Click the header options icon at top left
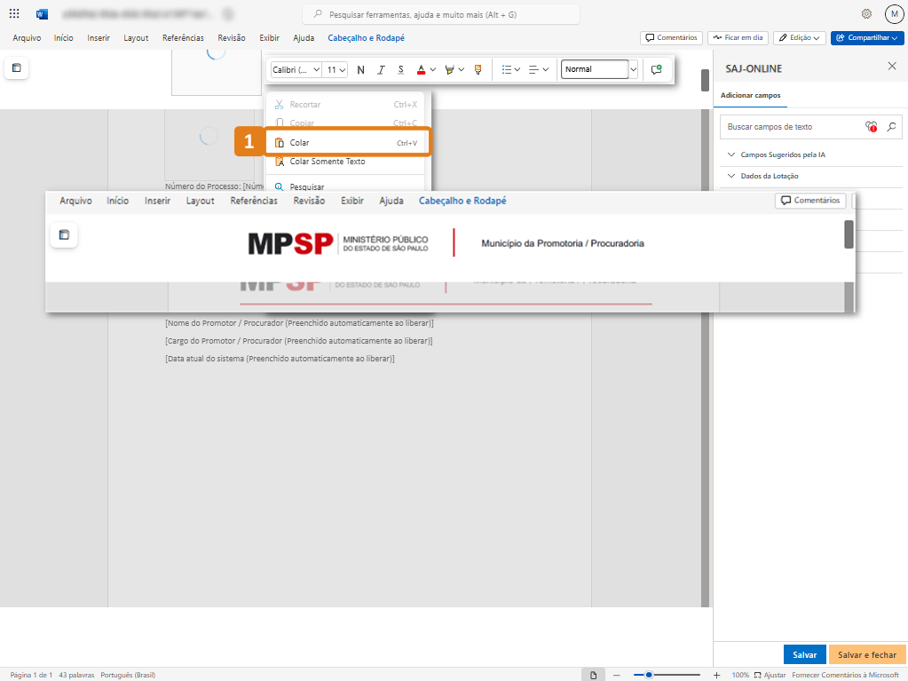The image size is (908, 681). (16, 68)
